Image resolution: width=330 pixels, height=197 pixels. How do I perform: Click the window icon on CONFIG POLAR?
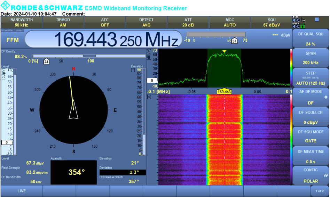click(325, 175)
